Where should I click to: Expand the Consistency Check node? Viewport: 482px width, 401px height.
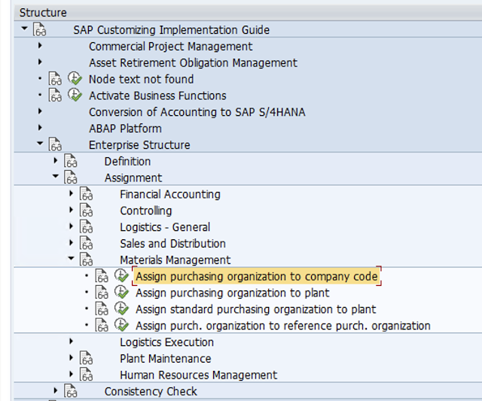pyautogui.click(x=56, y=390)
